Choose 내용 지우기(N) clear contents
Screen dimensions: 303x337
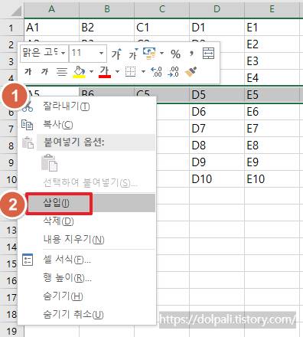[x=86, y=240]
